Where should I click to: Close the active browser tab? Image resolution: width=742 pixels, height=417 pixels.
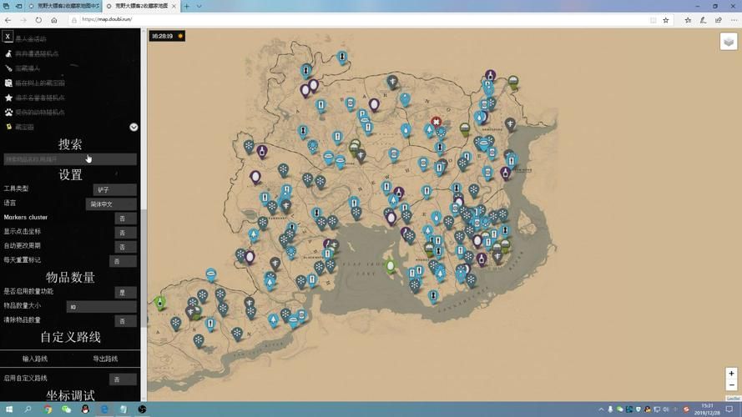pos(174,6)
